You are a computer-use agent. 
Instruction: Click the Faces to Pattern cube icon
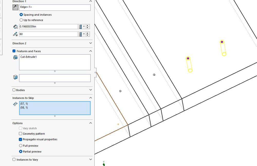click(15, 77)
